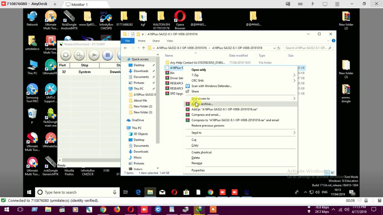Open the AnyDesk keyboard settings icon

[x=300, y=4]
